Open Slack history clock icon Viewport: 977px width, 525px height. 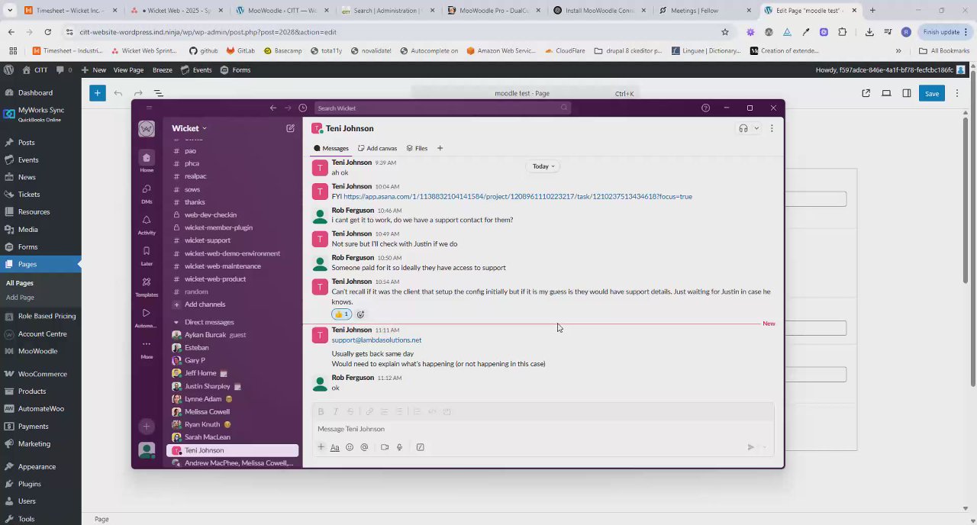tap(303, 108)
